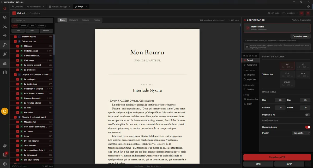Image resolution: width=313 pixels, height=168 pixels.
Task: Select the Paginé preview mode
Action: (97, 20)
